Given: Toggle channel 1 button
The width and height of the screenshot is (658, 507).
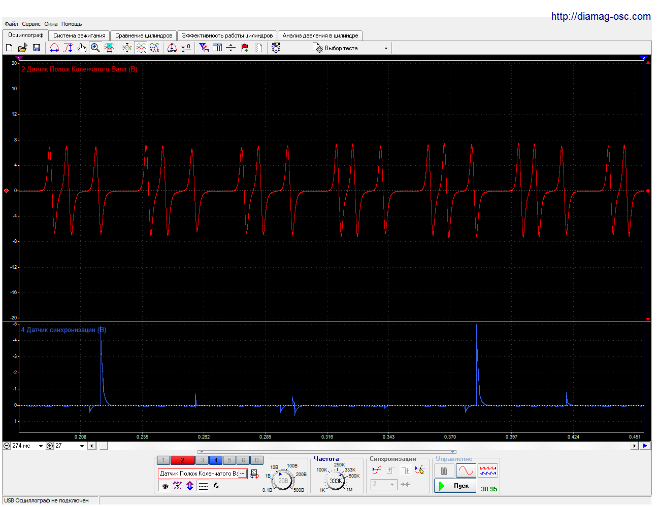Looking at the screenshot, I should point(163,460).
